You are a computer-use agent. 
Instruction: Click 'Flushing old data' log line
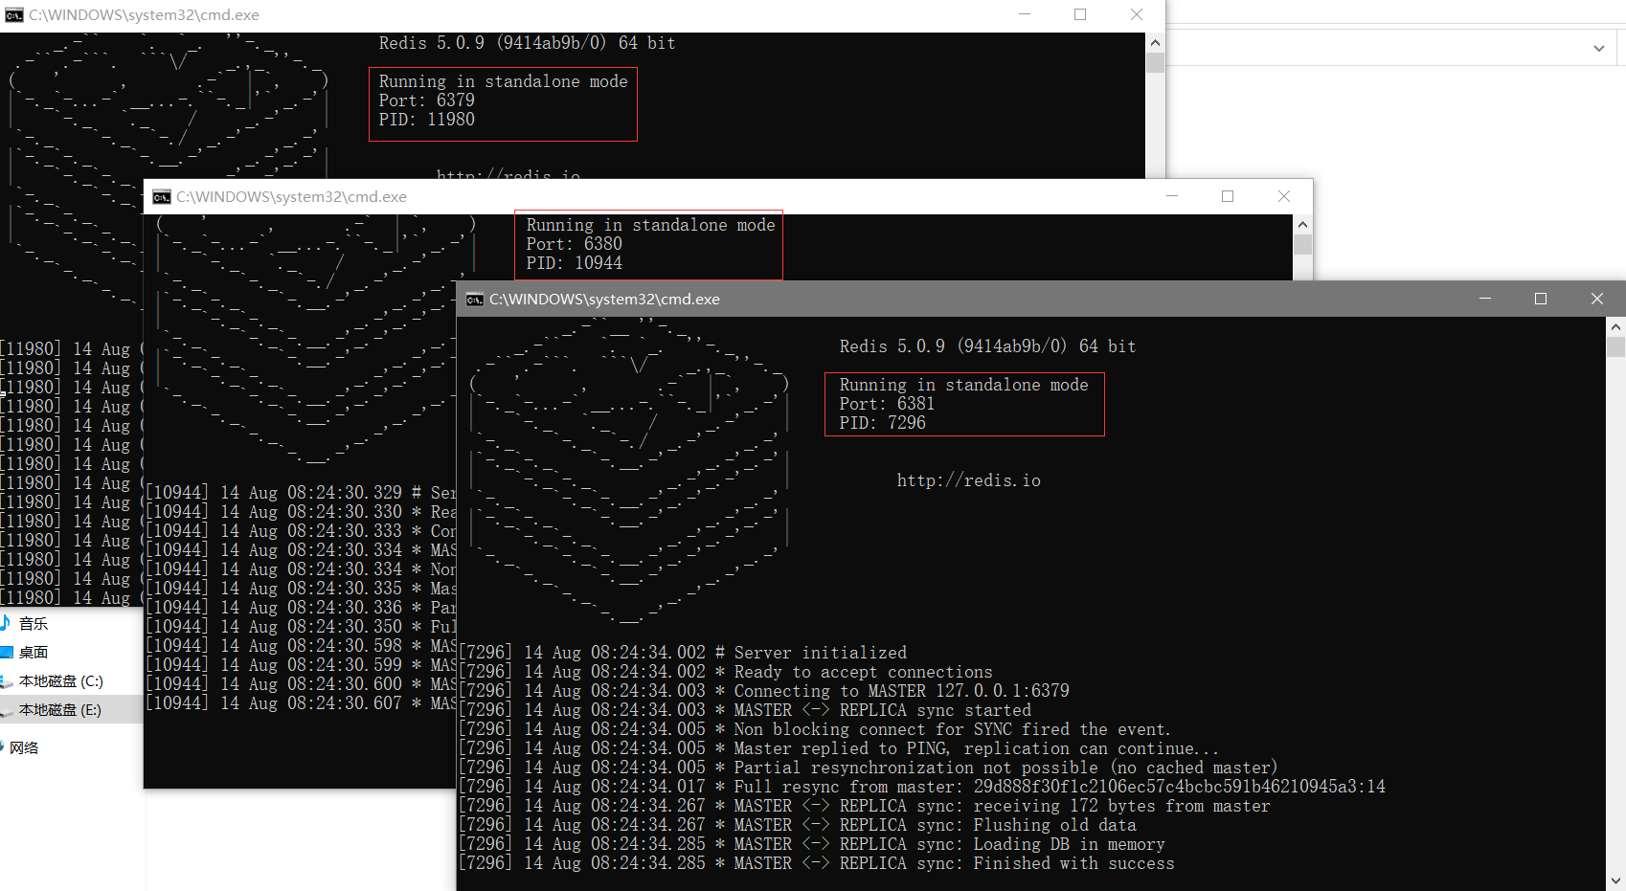pyautogui.click(x=797, y=825)
